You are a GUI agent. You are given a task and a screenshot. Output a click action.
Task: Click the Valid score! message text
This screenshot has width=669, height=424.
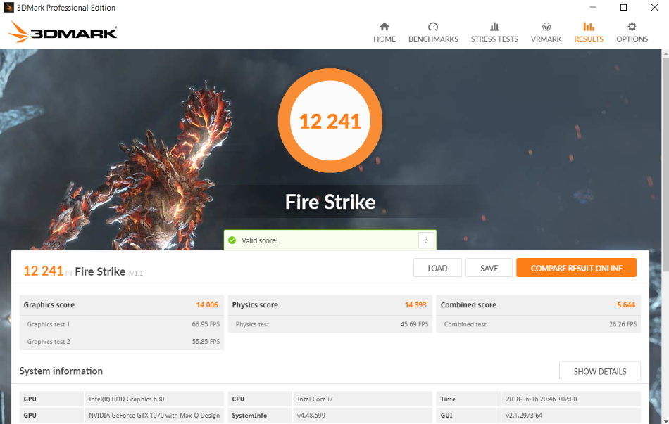[x=259, y=240]
